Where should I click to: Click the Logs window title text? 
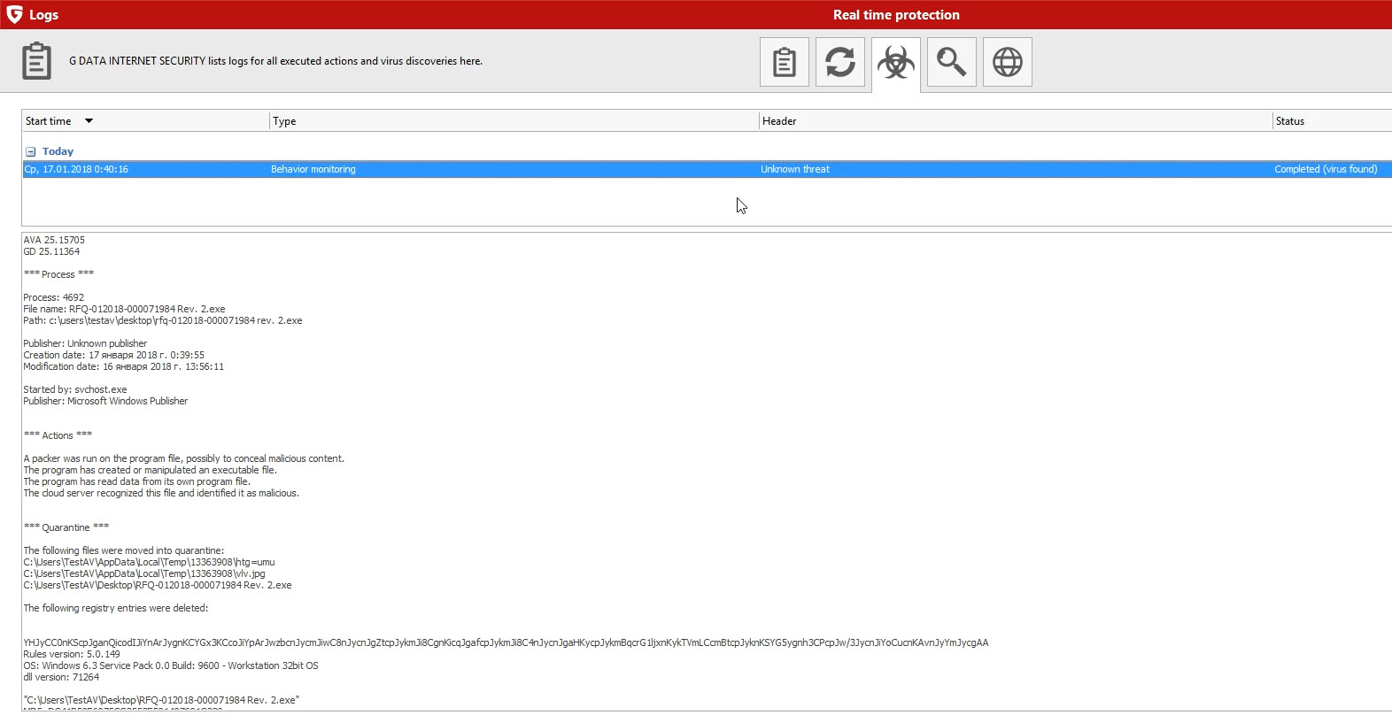43,15
